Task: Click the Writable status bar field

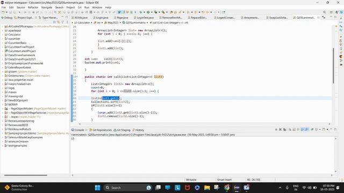Action: [x=191, y=180]
